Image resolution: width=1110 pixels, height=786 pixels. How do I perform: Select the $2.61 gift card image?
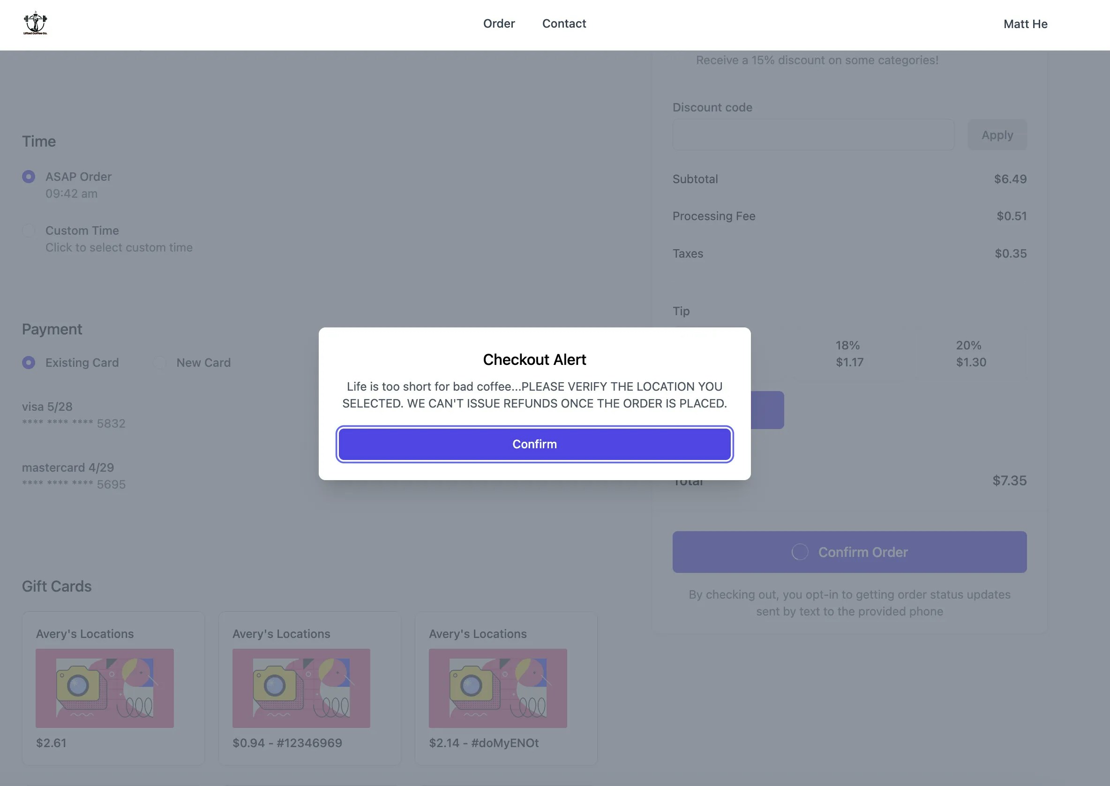click(105, 688)
